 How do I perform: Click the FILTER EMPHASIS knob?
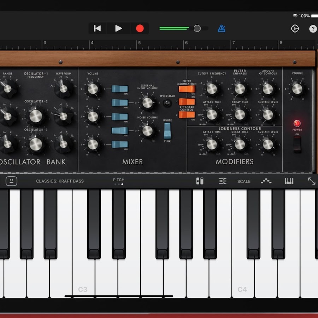pyautogui.click(x=240, y=89)
